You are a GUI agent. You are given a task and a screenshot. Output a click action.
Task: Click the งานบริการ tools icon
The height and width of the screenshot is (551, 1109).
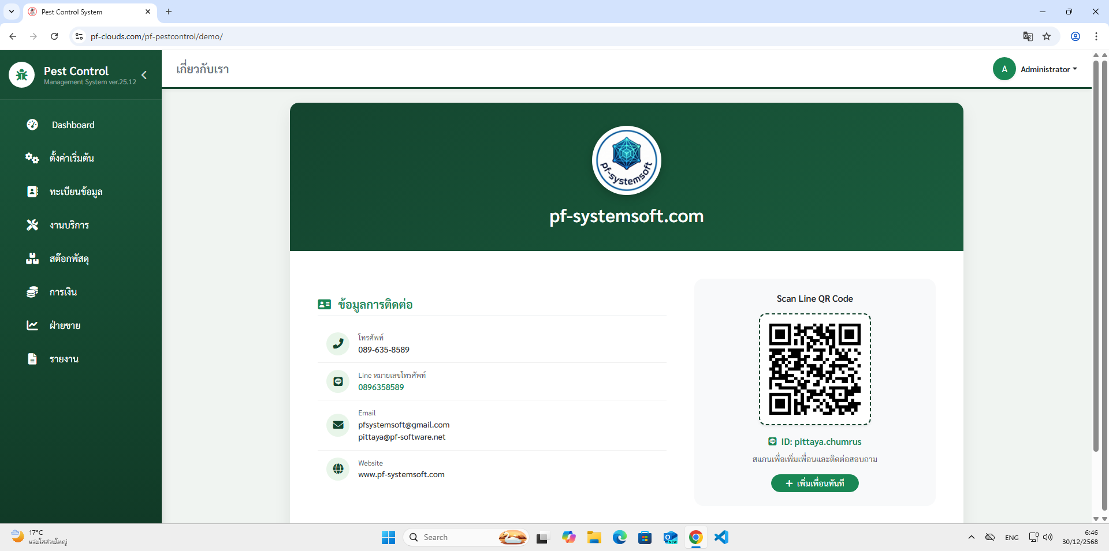(x=32, y=225)
